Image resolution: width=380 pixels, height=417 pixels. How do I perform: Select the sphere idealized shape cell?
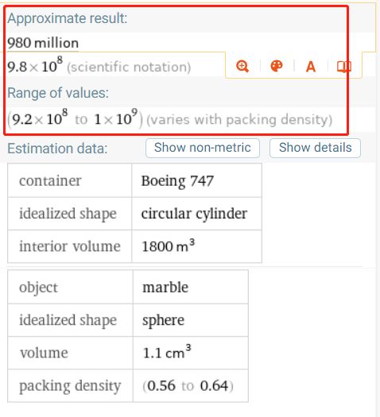point(191,320)
